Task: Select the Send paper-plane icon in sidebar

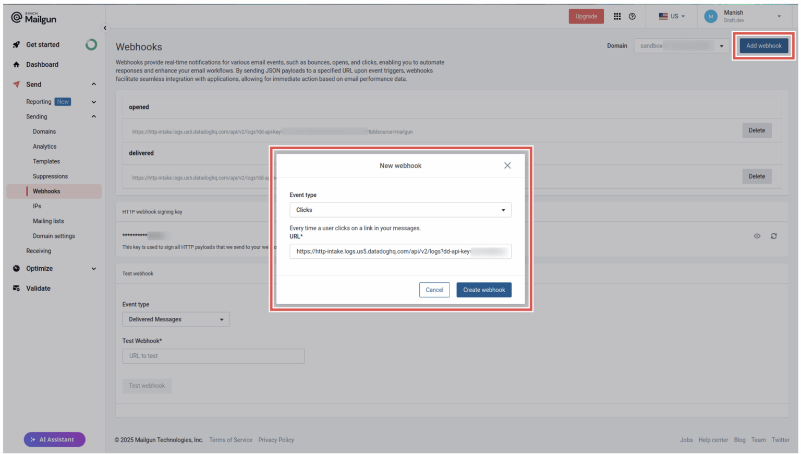Action: pos(16,84)
